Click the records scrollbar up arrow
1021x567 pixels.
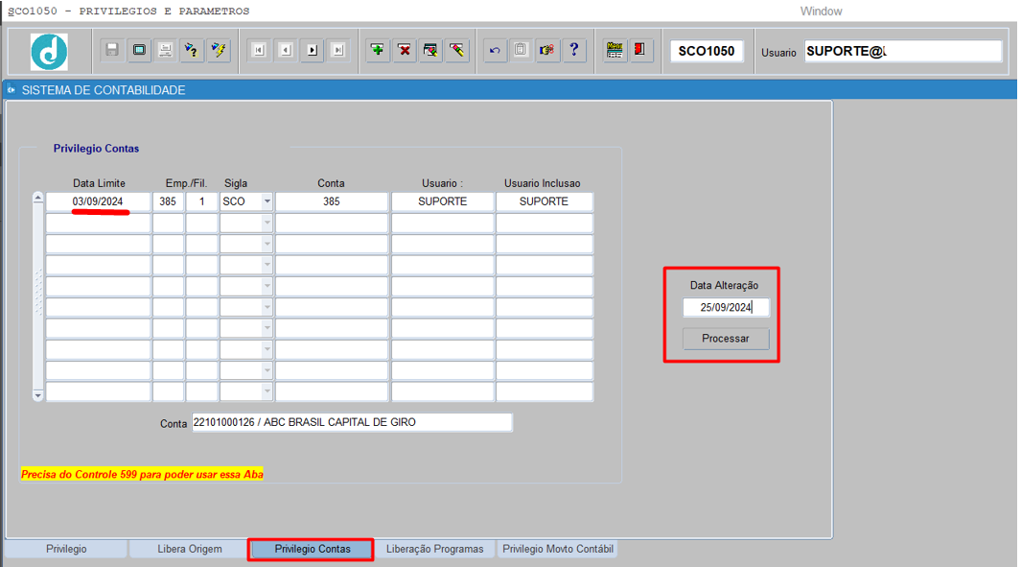pyautogui.click(x=37, y=198)
